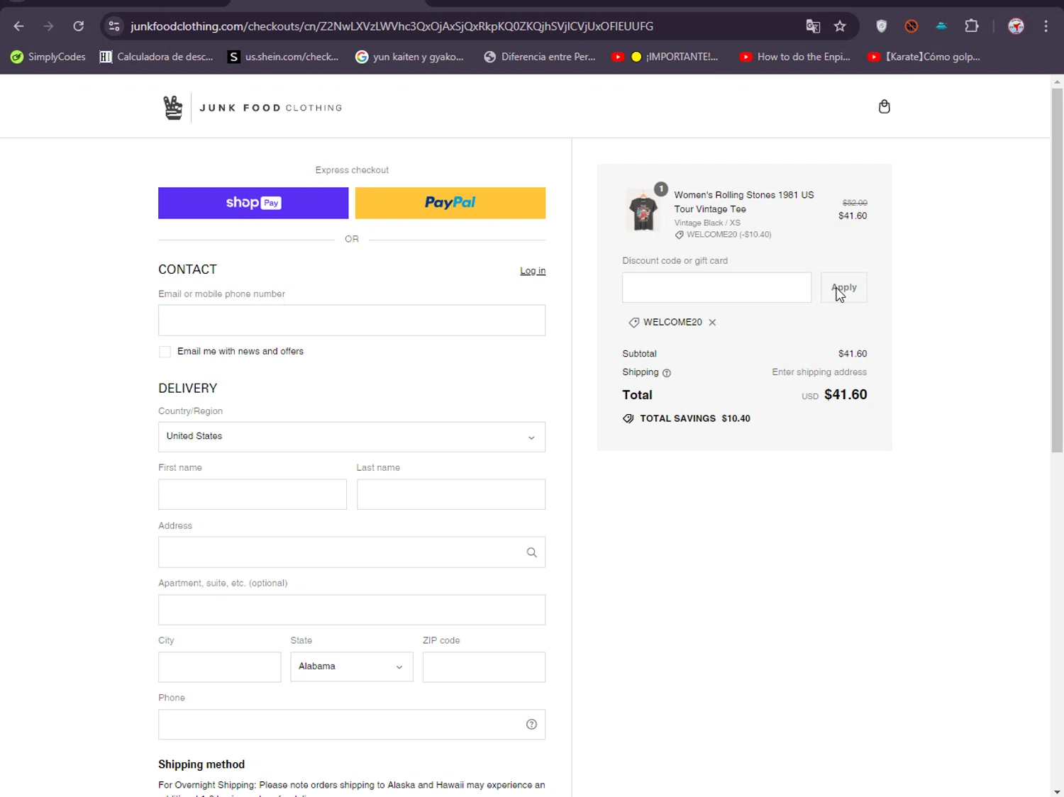Open the Chrome profile avatar
The image size is (1064, 797).
(x=1016, y=26)
